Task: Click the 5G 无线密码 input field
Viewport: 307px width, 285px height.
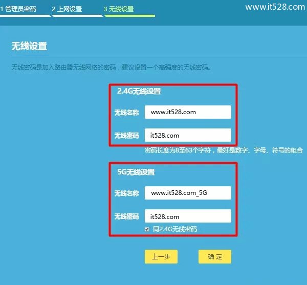Action: [x=188, y=216]
